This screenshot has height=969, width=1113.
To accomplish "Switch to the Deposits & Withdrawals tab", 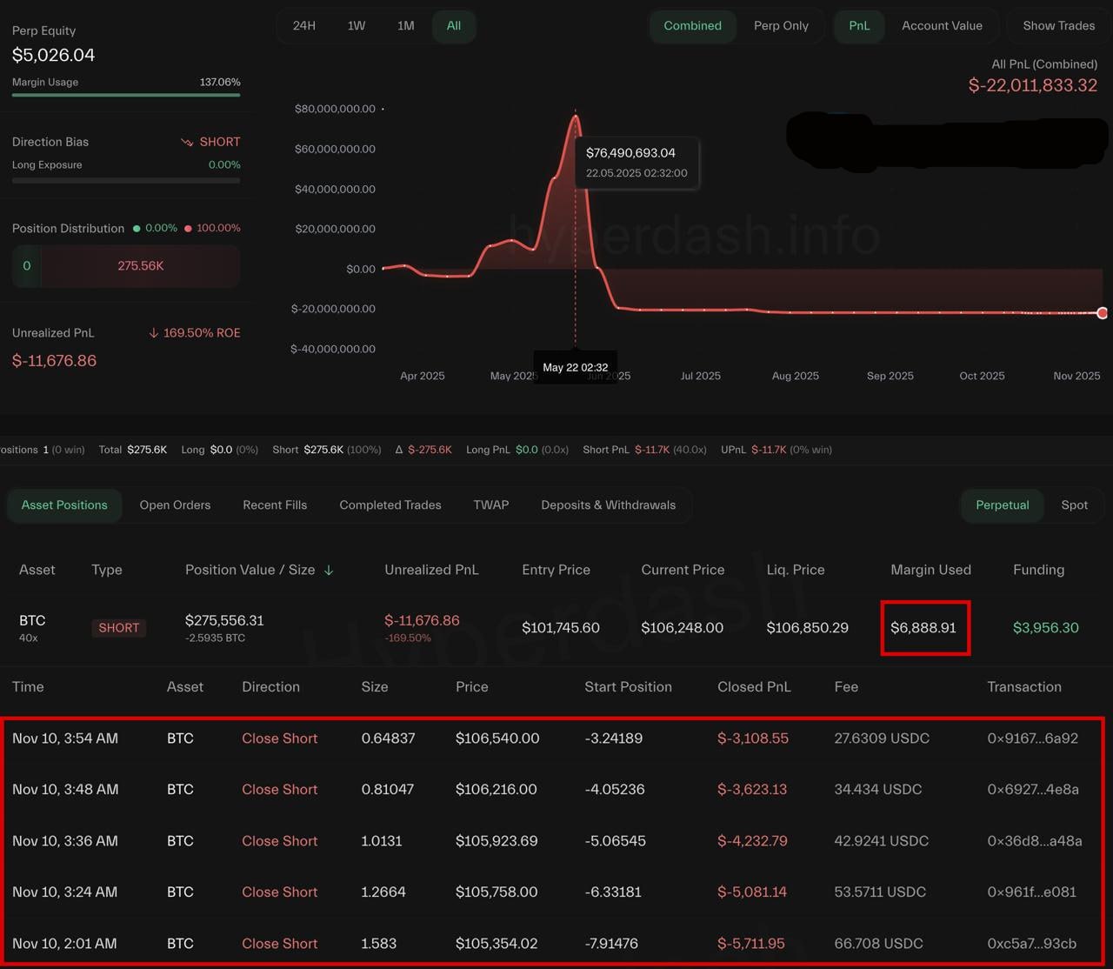I will pyautogui.click(x=608, y=505).
